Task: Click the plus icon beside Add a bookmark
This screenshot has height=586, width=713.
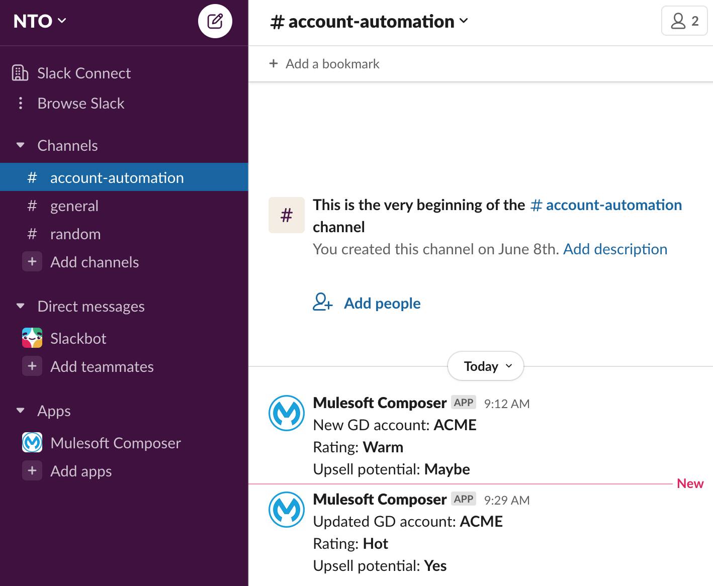Action: pyautogui.click(x=274, y=63)
